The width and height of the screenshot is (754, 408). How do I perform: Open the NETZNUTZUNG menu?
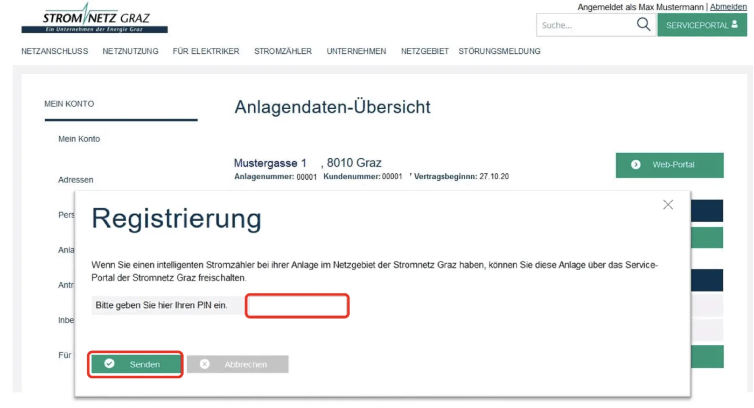click(x=130, y=51)
